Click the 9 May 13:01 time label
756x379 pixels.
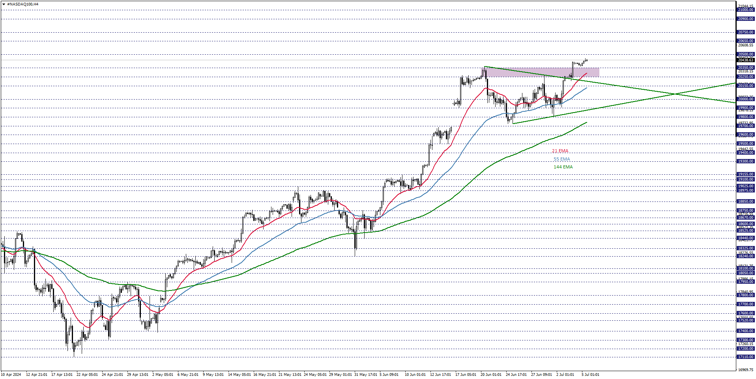213,375
